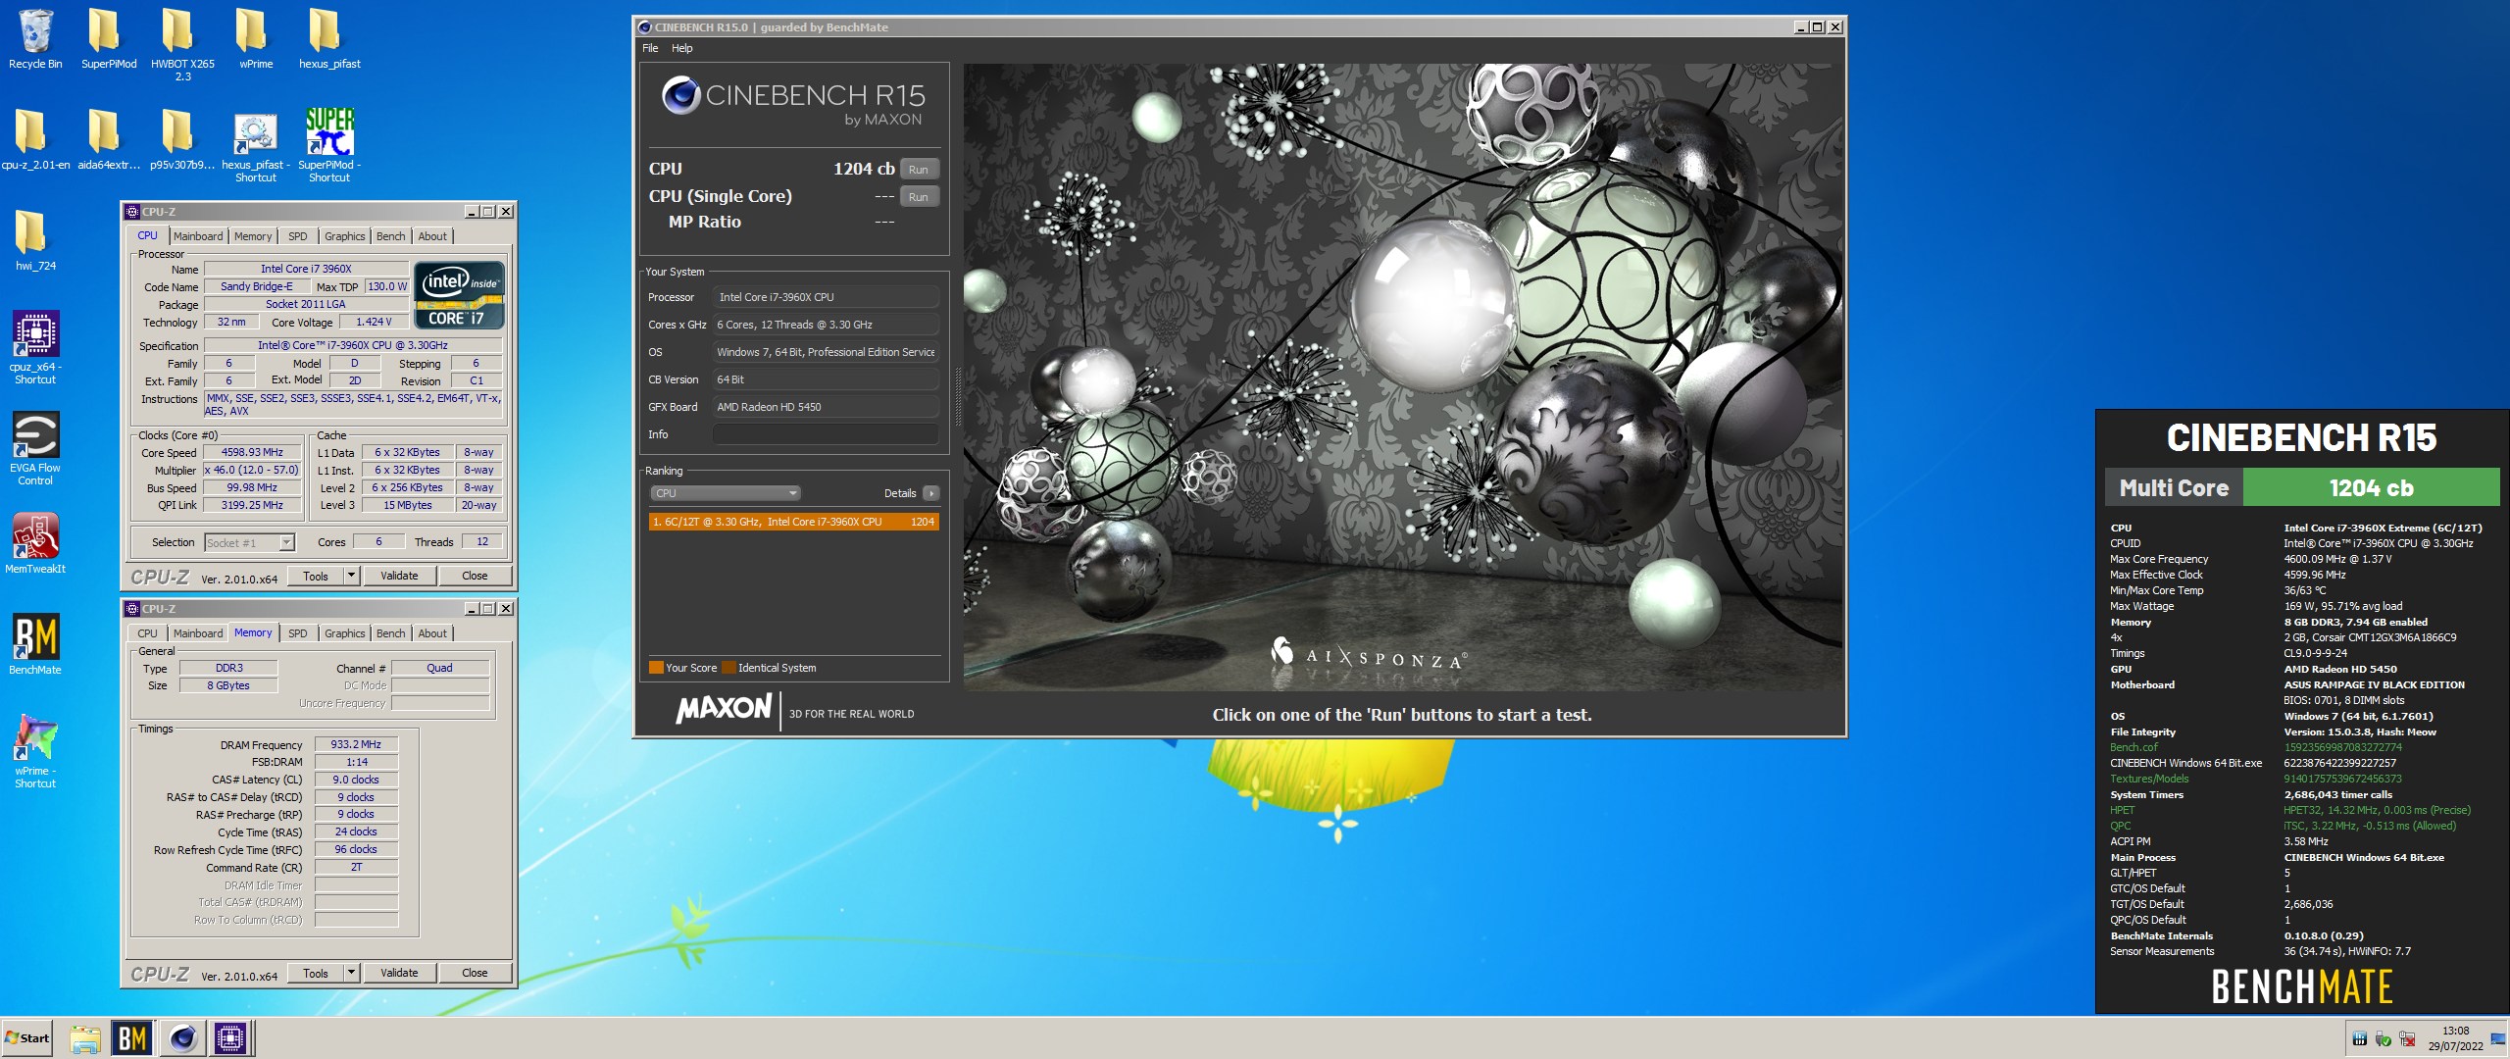This screenshot has width=2510, height=1059.
Task: Click Close button in bottom CPU-Z window
Action: coord(475,973)
